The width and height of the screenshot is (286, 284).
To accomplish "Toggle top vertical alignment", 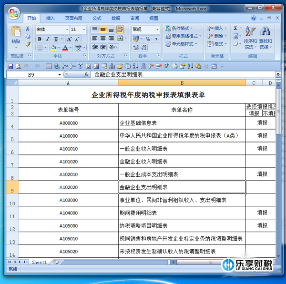I will pos(95,29).
